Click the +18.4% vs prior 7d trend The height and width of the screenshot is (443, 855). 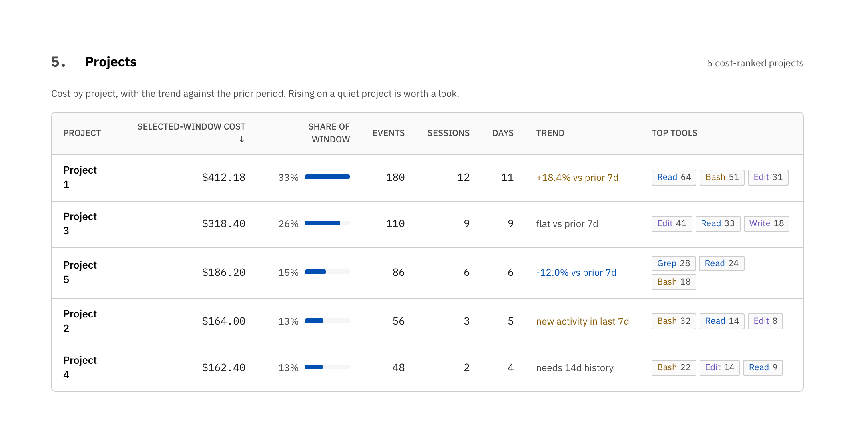click(577, 178)
